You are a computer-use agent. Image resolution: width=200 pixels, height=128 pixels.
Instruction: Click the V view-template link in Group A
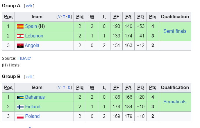point(59,17)
